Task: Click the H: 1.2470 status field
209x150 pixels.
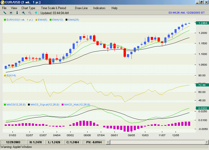Action: 36,142
